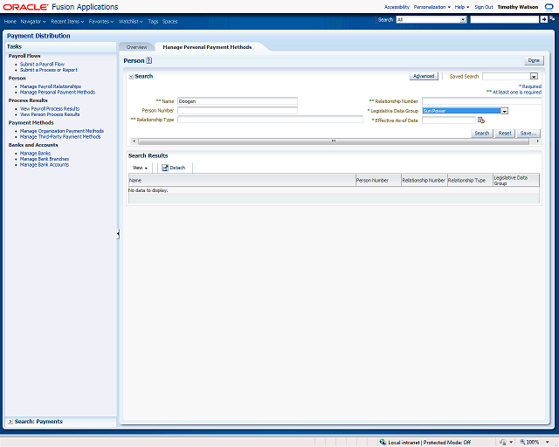Collapse the Search section disclosure icon
559x447 pixels.
point(131,77)
